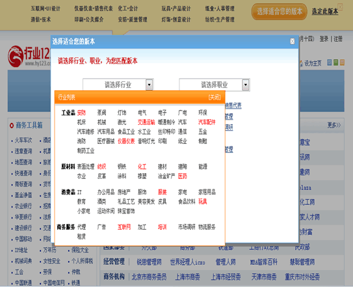Select 灯饰·创意设计 in top banner
The image size is (353, 287).
click(176, 20)
